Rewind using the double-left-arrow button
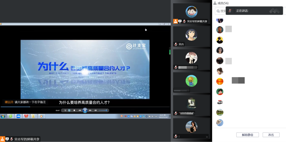 [x=80, y=110]
